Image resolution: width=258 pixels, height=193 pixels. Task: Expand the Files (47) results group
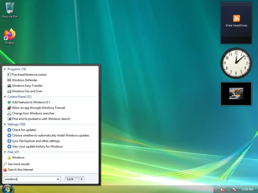coord(5,152)
